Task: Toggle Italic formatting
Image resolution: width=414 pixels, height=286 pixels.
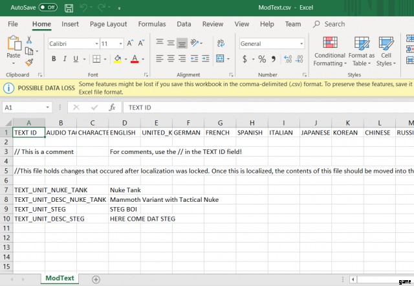Action: point(65,59)
